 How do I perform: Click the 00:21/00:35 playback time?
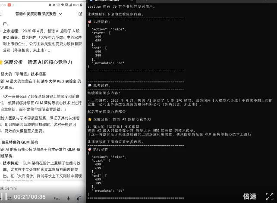(x=30, y=197)
